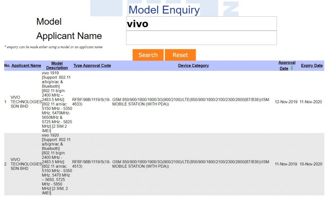Viewport: 329px width, 200px height.
Task: Select approval date 11-Nov-2019
Action: point(286,164)
